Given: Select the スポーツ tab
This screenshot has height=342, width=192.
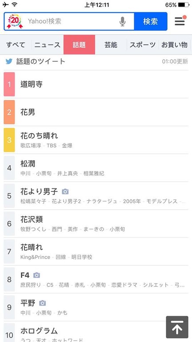Looking at the screenshot, I should [143, 45].
